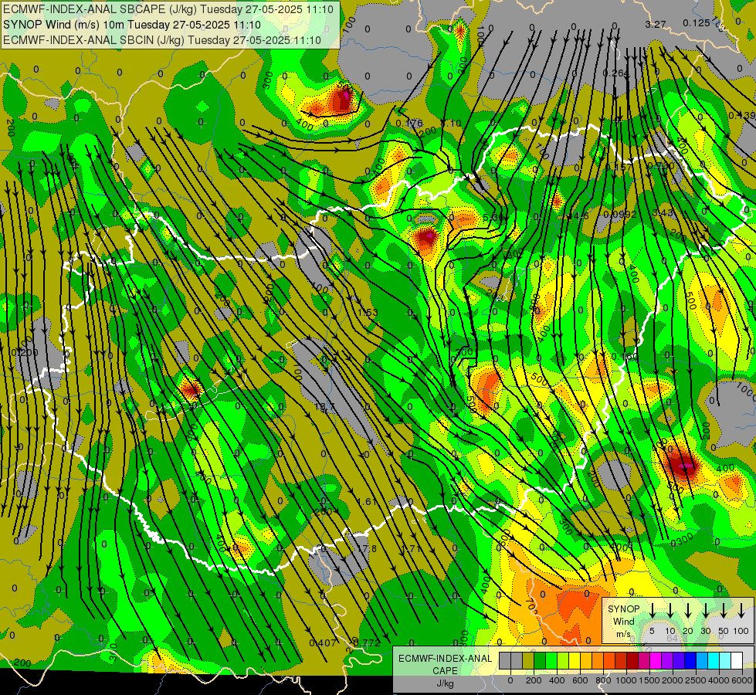Click the '0.125' station value on map

click(697, 22)
